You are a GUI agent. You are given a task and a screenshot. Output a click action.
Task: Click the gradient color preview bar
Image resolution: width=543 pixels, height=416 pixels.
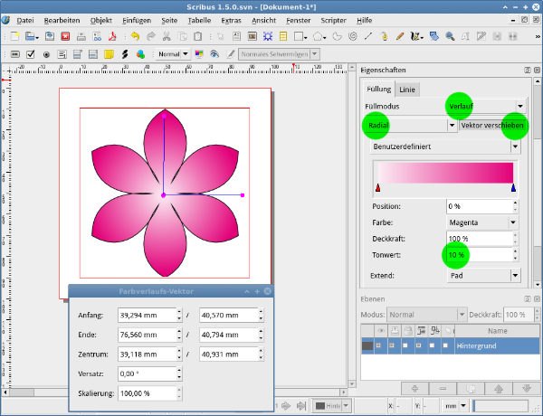[x=445, y=173]
